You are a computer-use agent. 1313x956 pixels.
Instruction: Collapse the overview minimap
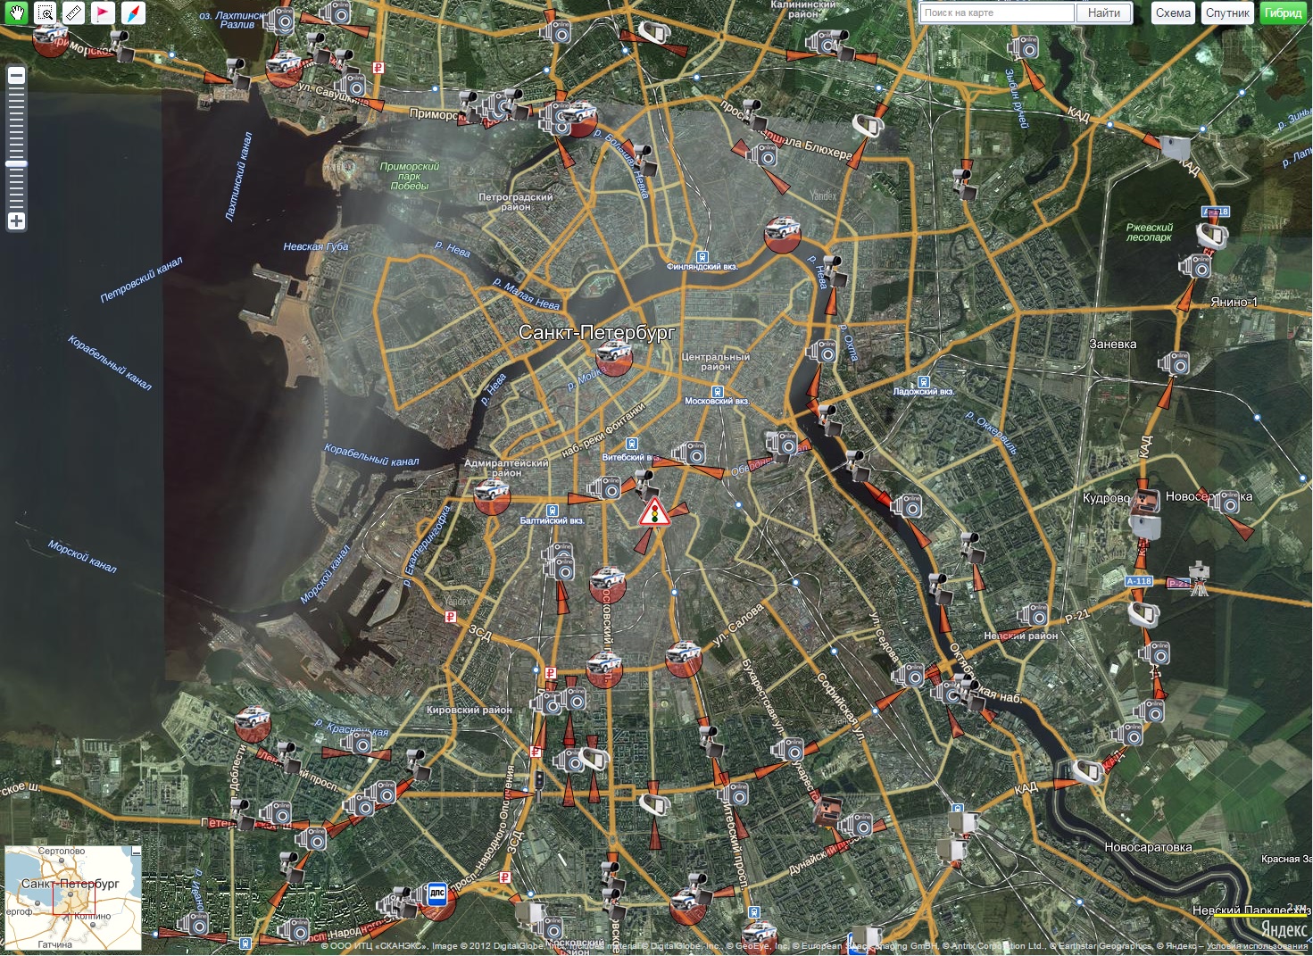click(136, 852)
